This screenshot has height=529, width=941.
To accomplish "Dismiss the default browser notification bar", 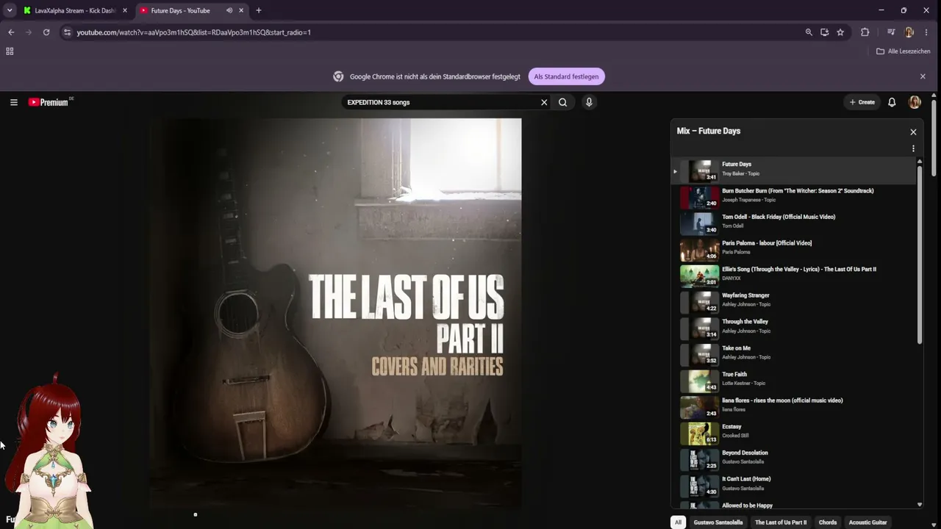I will point(923,76).
